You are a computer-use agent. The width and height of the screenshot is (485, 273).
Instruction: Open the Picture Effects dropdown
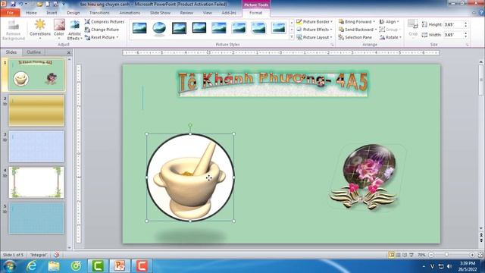coord(314,30)
